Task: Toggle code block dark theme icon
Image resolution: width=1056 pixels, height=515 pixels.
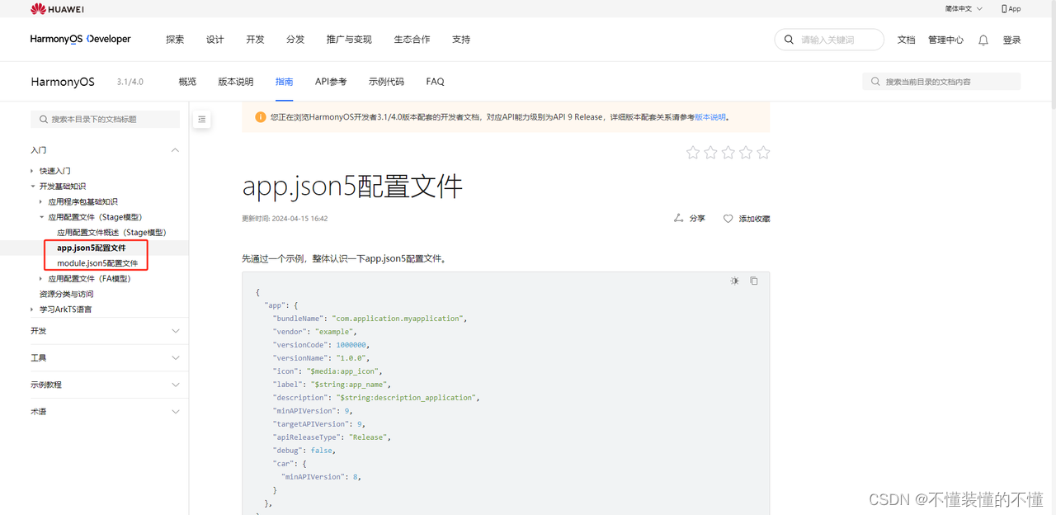Action: click(x=734, y=281)
